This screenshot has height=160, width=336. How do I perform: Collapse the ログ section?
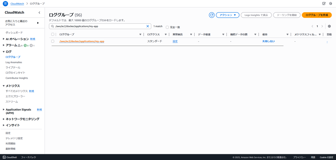[4, 52]
